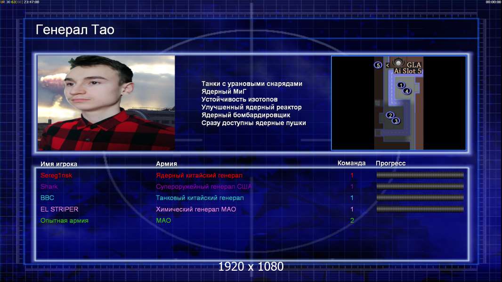Viewport: 502px width, 282px height.
Task: Click player name Опытная армия
Action: [65, 221]
